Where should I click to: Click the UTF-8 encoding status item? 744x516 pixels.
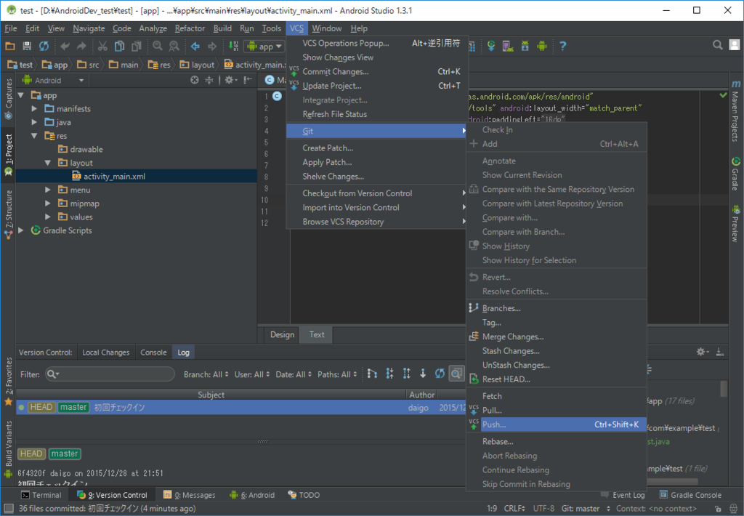click(x=543, y=509)
